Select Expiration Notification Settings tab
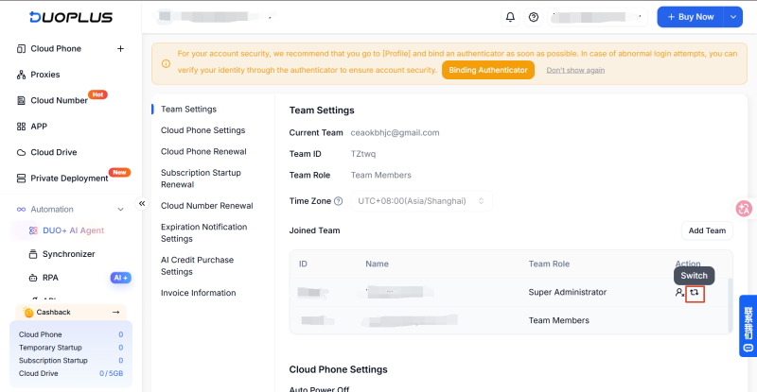 pyautogui.click(x=203, y=233)
